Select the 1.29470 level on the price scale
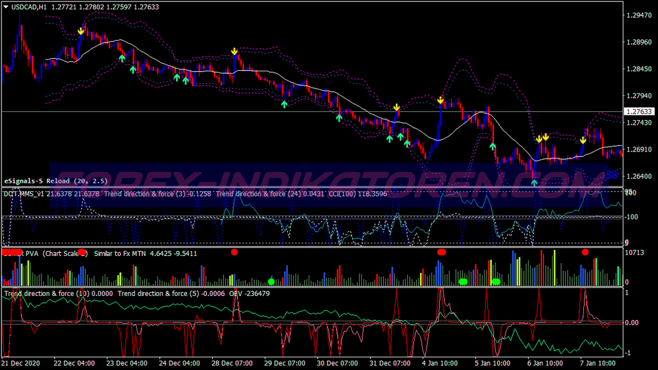The image size is (658, 370). pyautogui.click(x=639, y=15)
